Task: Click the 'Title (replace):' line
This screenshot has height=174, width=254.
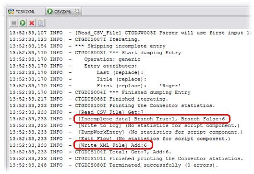Action: click(121, 79)
